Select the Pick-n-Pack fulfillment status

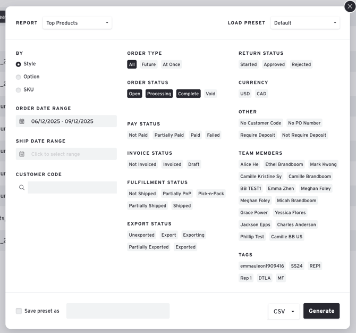[210, 194]
